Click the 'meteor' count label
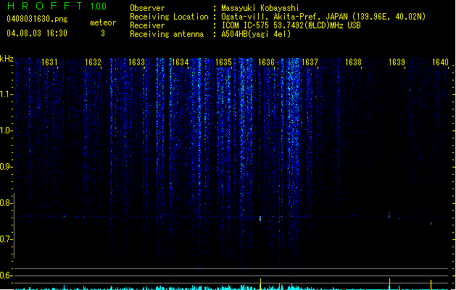The height and width of the screenshot is (290, 456). coord(103,22)
